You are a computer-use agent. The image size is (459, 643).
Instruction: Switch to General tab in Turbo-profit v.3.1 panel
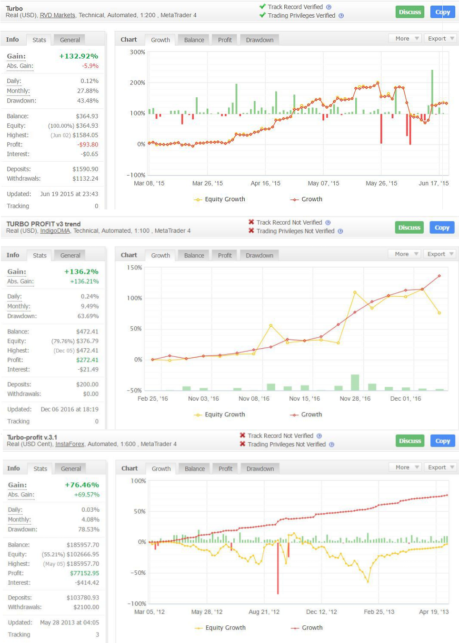70,469
